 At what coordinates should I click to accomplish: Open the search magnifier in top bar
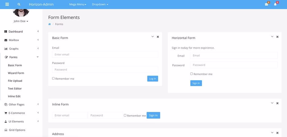[19, 4]
